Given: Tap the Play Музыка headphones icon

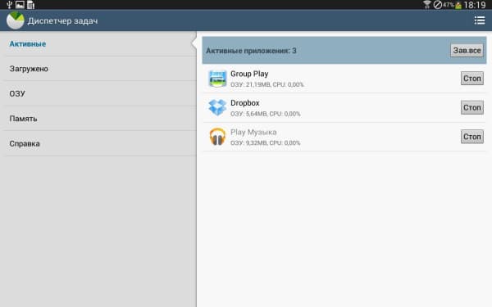Looking at the screenshot, I should click(x=217, y=137).
